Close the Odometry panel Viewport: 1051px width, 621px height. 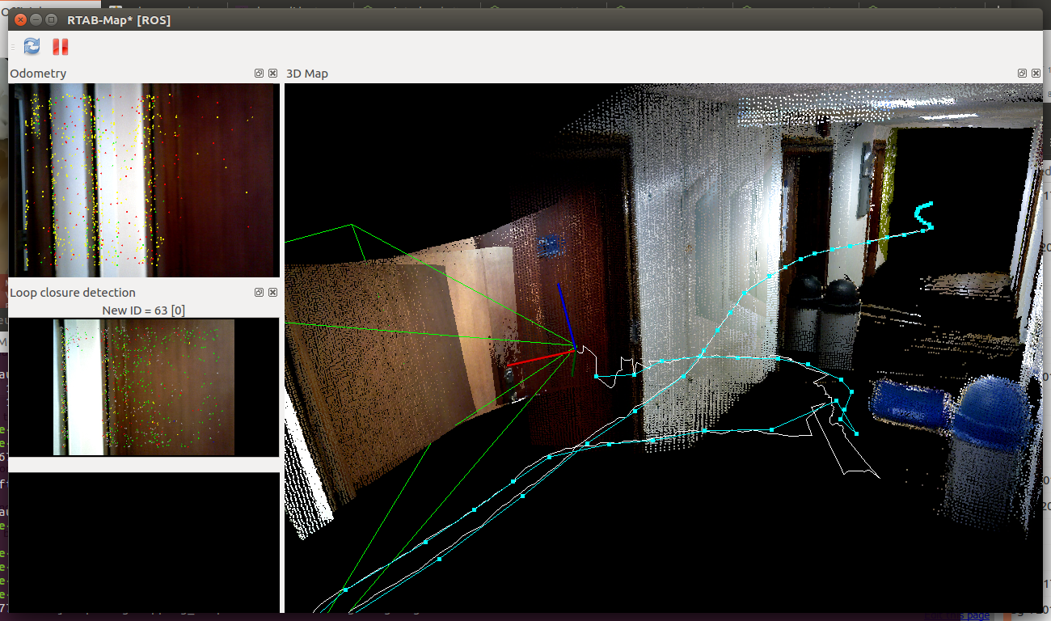[x=272, y=74]
